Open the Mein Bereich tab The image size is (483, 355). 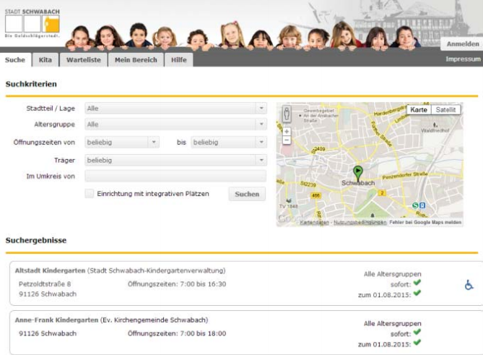pos(136,60)
